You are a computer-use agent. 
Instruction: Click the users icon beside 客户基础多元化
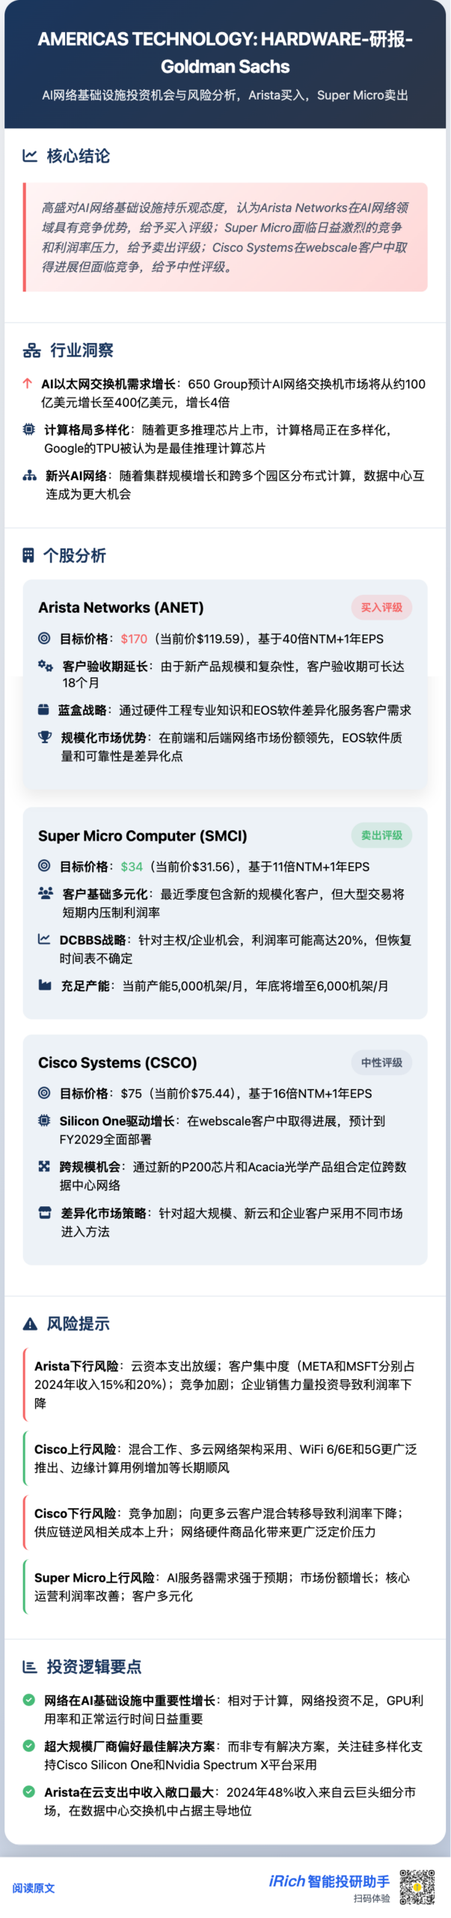46,893
